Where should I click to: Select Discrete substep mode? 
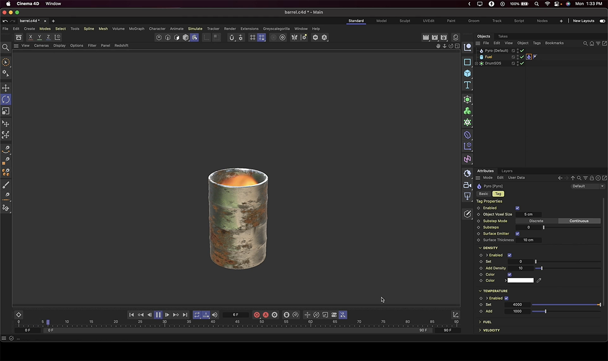[537, 221]
